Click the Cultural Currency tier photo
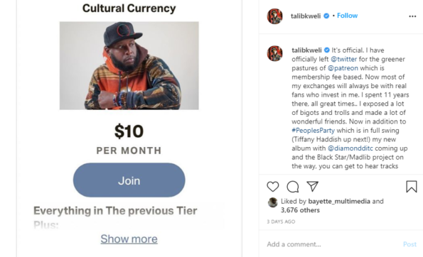 [x=129, y=66]
